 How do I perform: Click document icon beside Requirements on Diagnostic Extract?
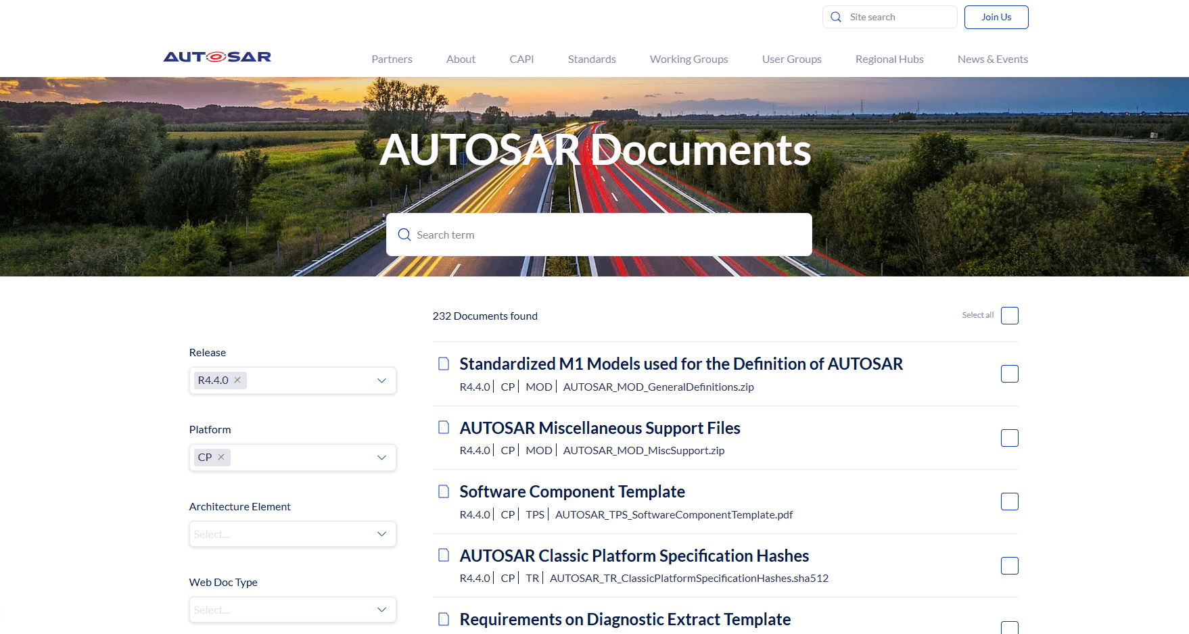(x=444, y=619)
